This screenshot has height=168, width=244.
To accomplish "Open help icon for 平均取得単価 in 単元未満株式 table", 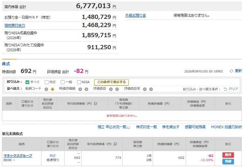I will point(115,144).
